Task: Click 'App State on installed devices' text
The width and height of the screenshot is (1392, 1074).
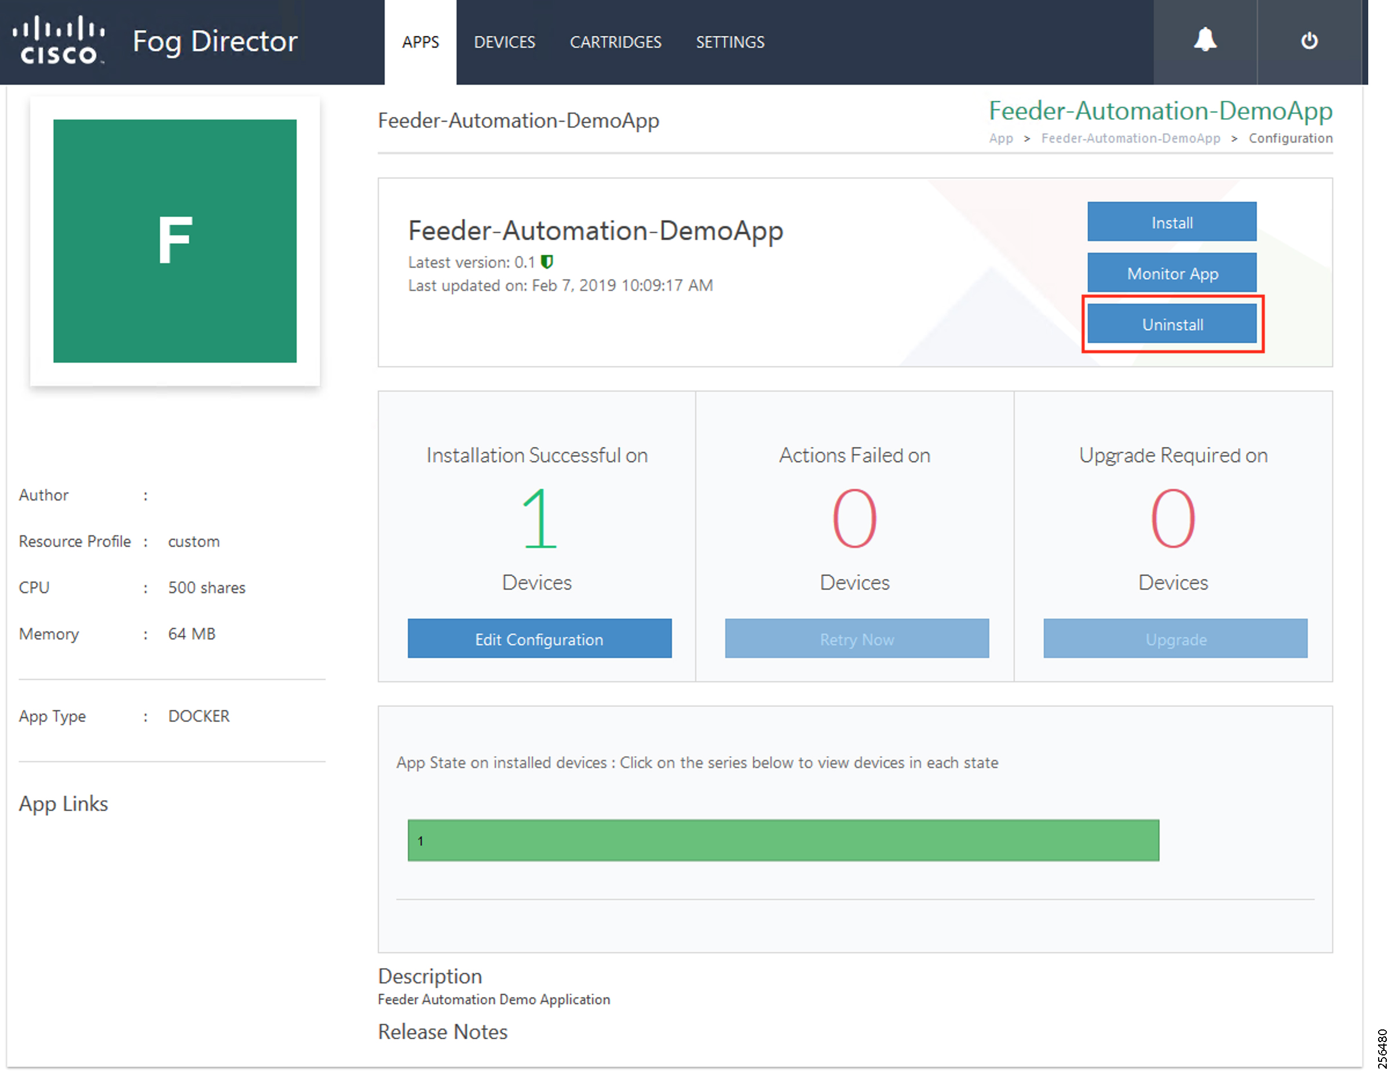Action: click(x=697, y=762)
